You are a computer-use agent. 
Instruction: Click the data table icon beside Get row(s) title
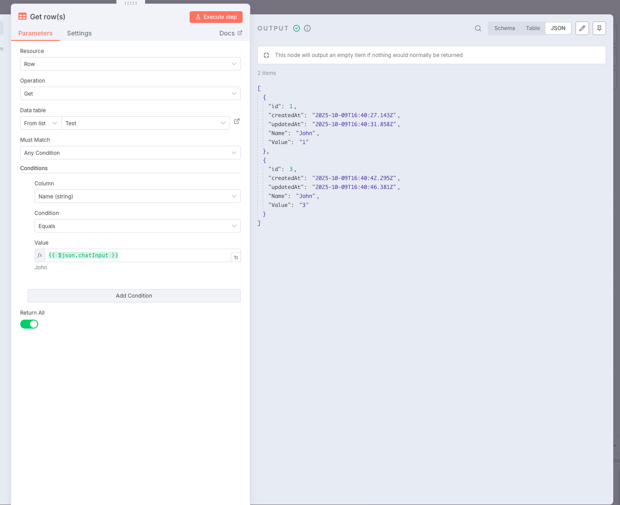click(22, 16)
